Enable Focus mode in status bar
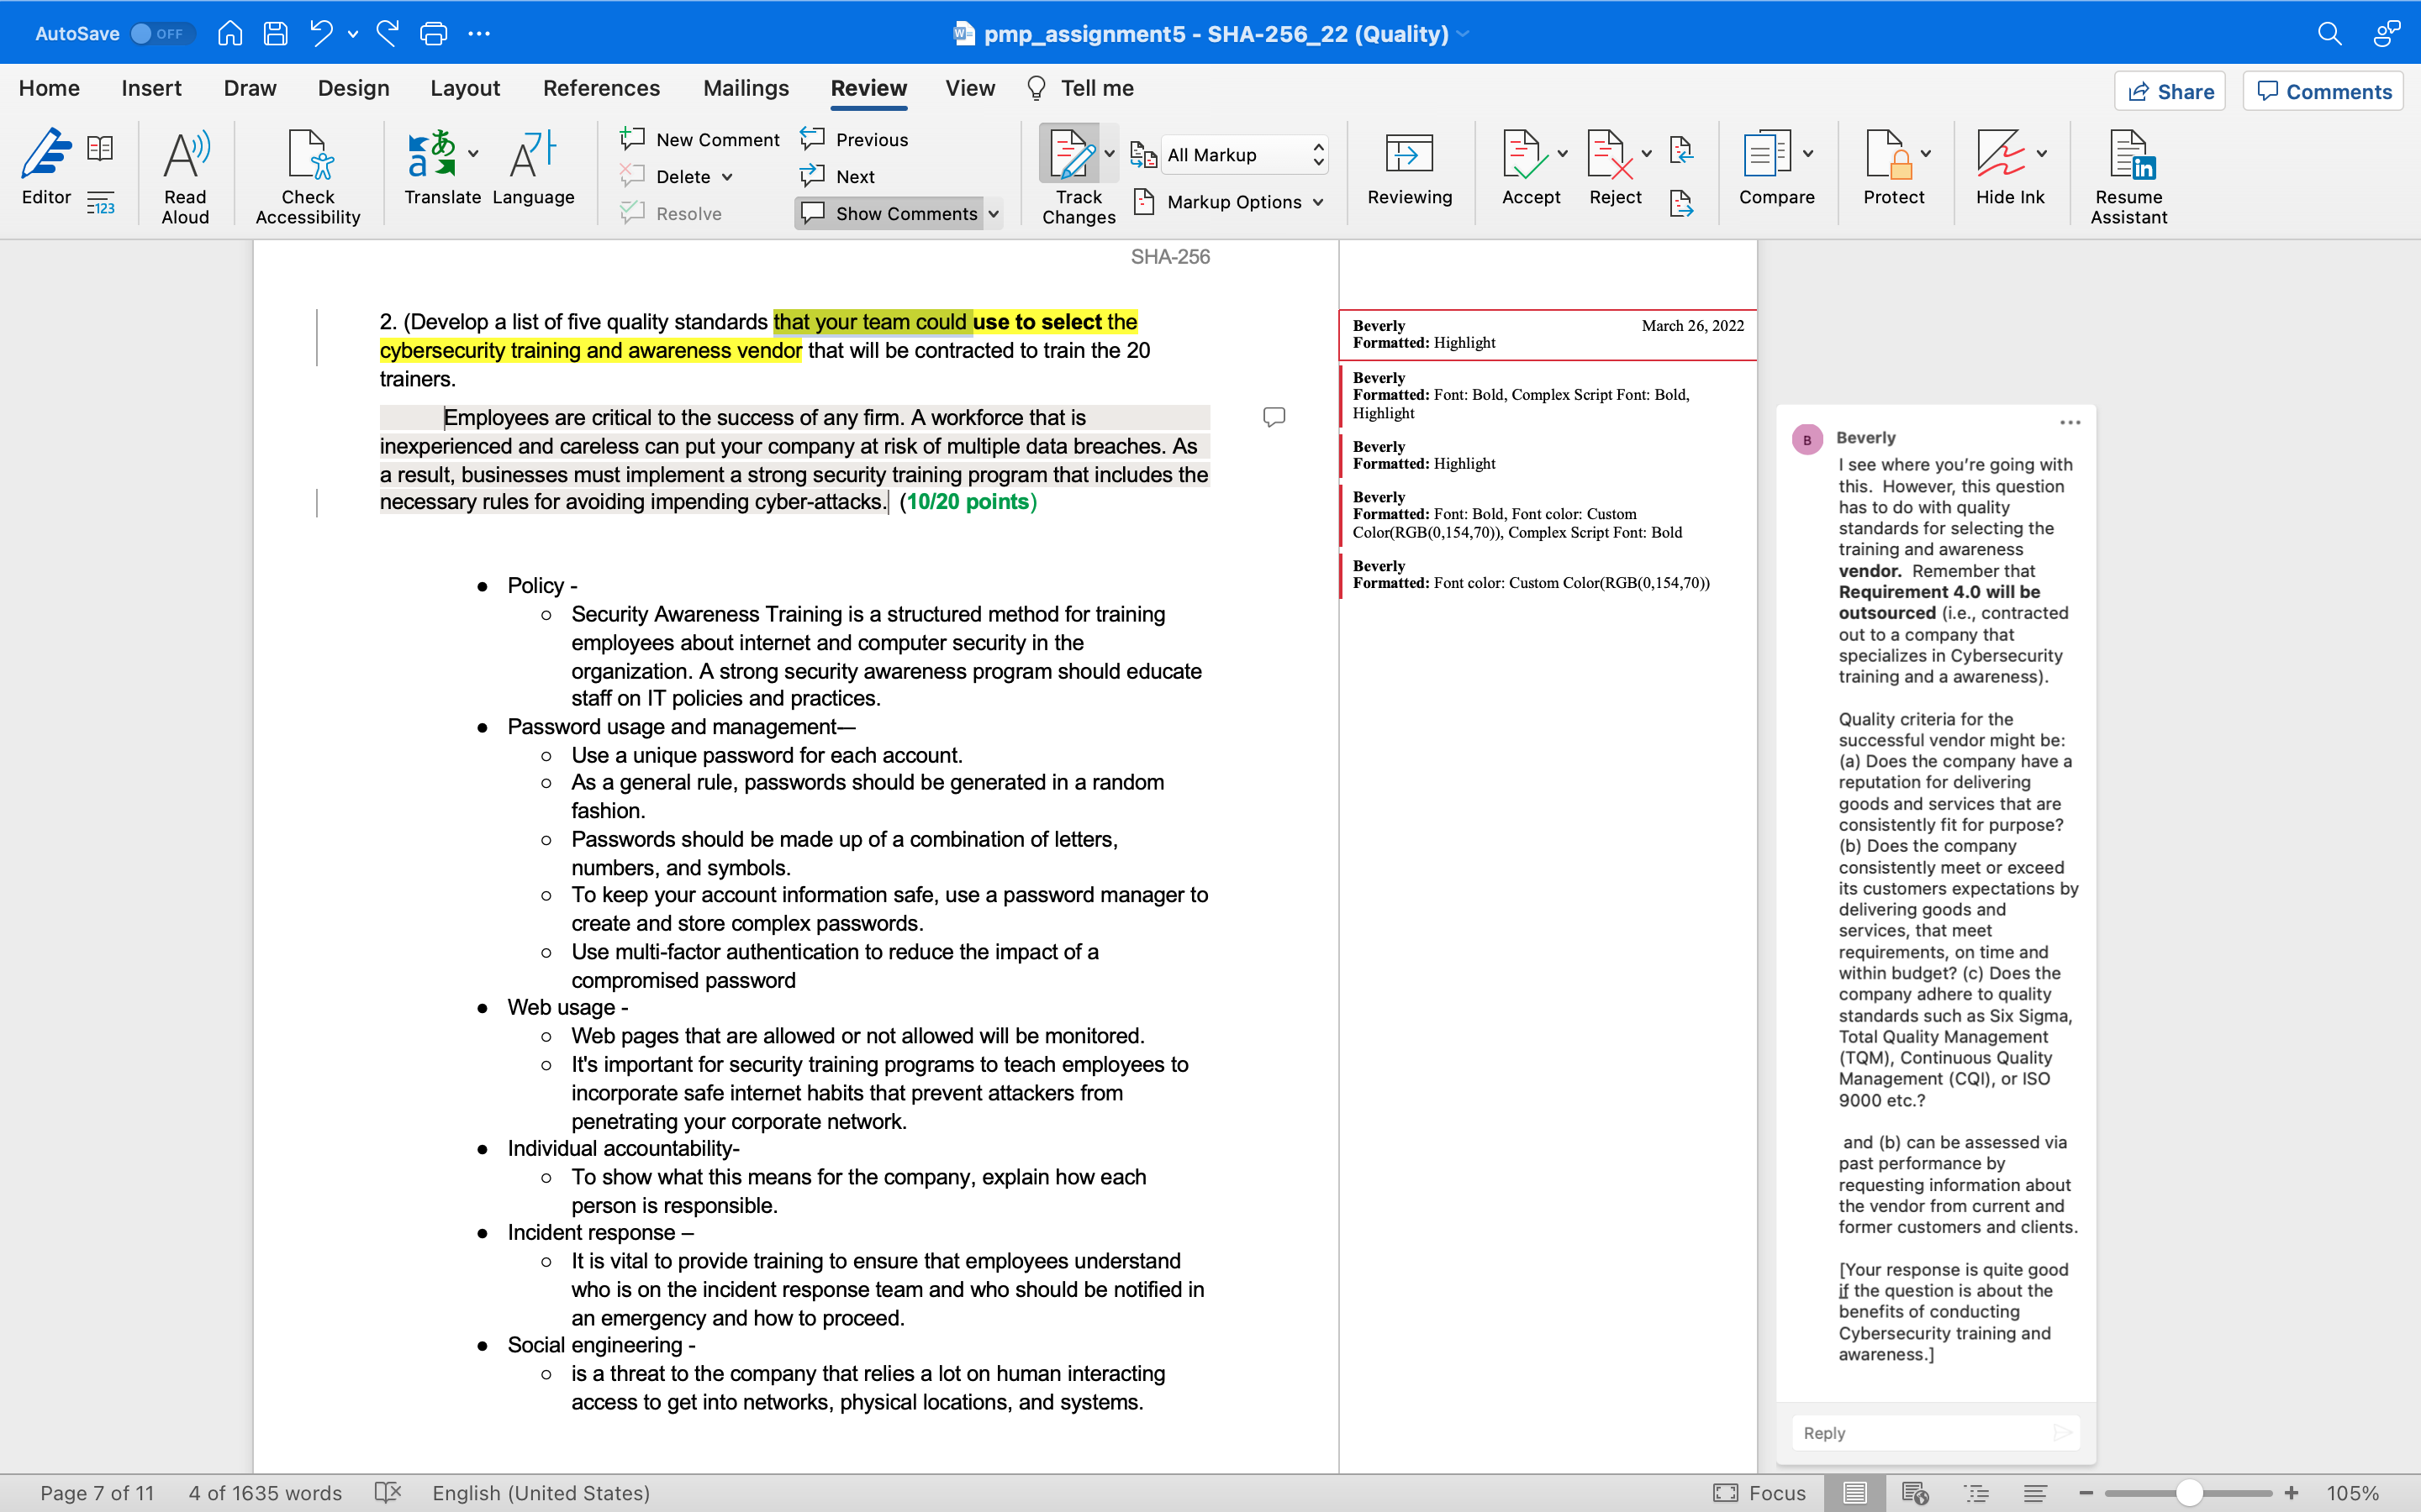The height and width of the screenshot is (1512, 2421). 1762,1492
